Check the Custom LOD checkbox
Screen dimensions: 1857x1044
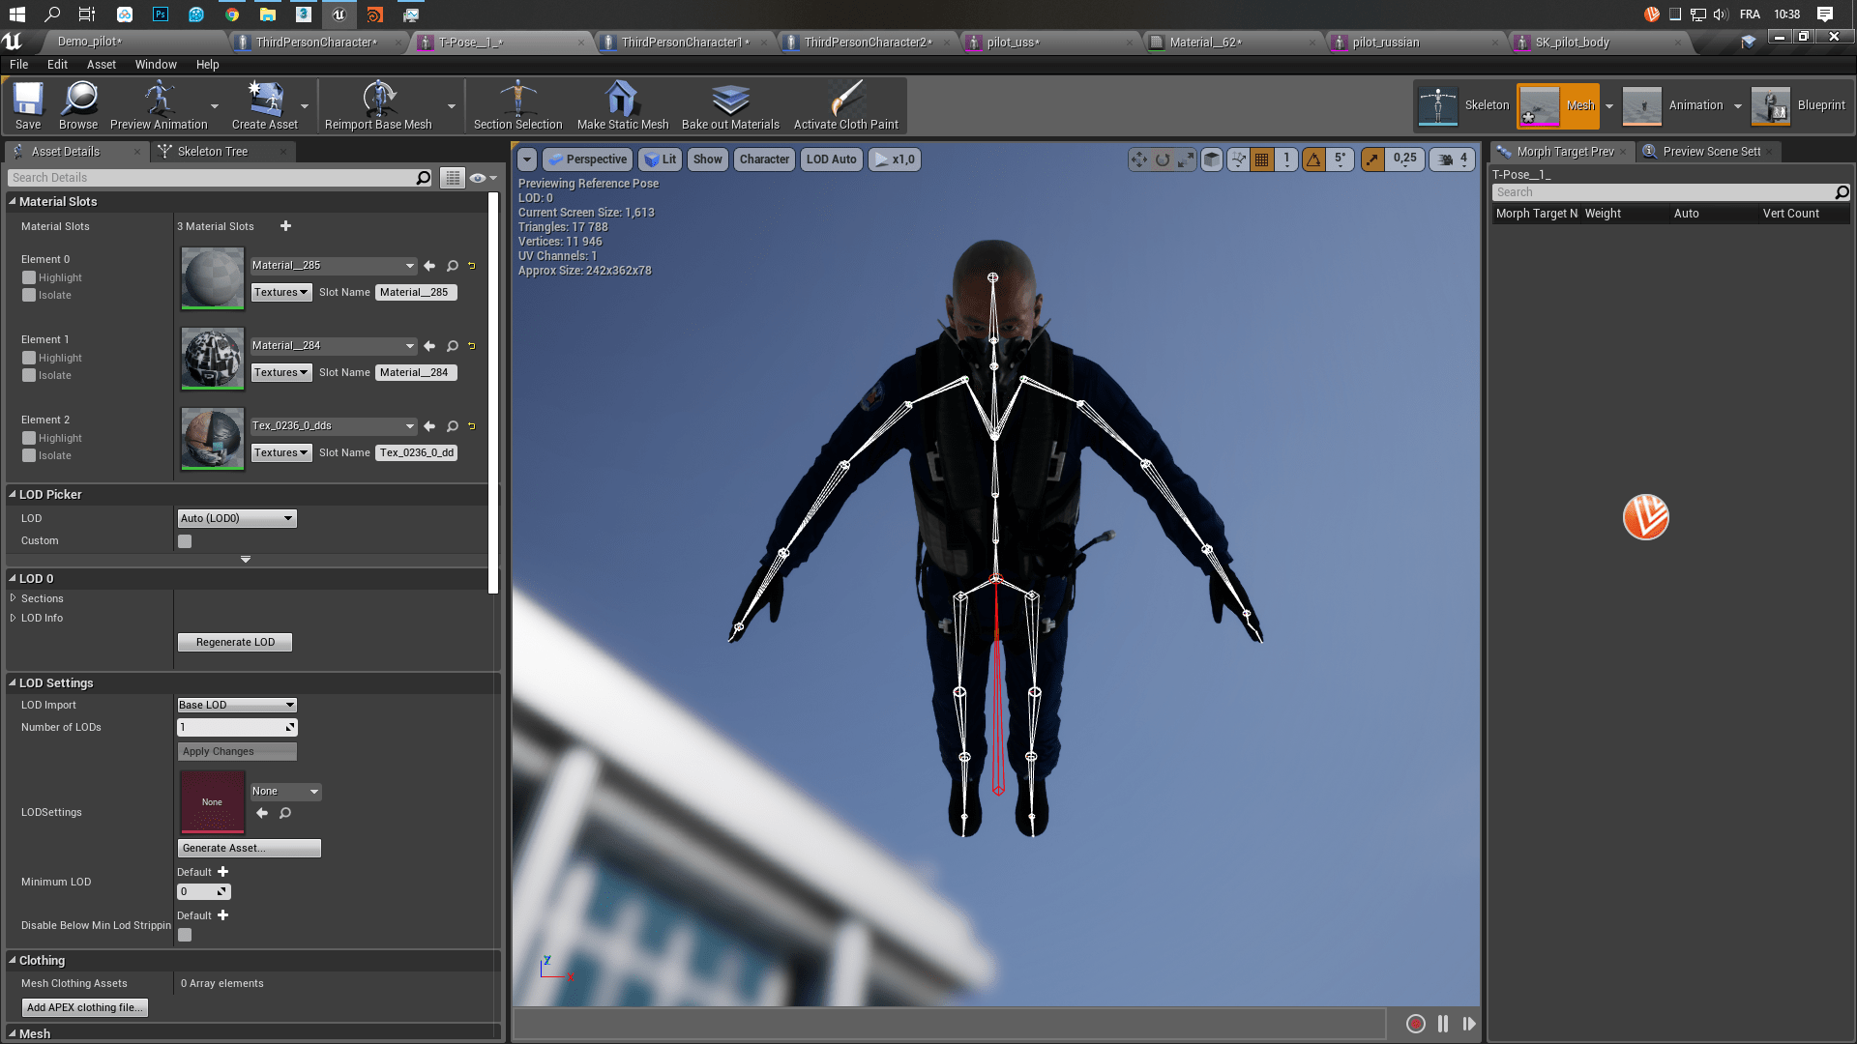tap(185, 541)
